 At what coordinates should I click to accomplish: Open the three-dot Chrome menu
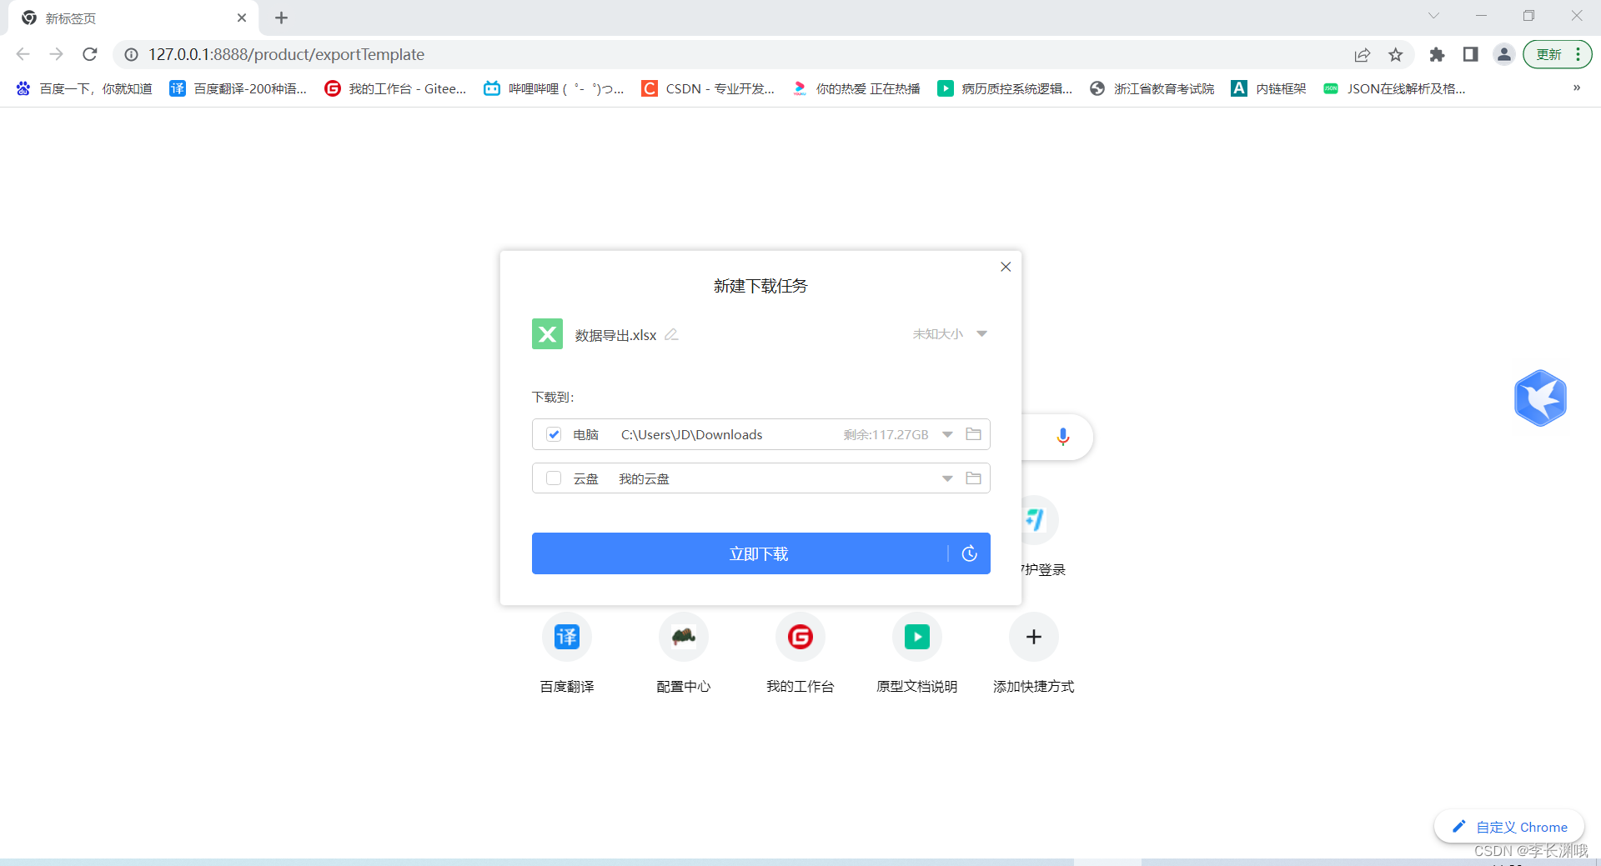click(1579, 54)
